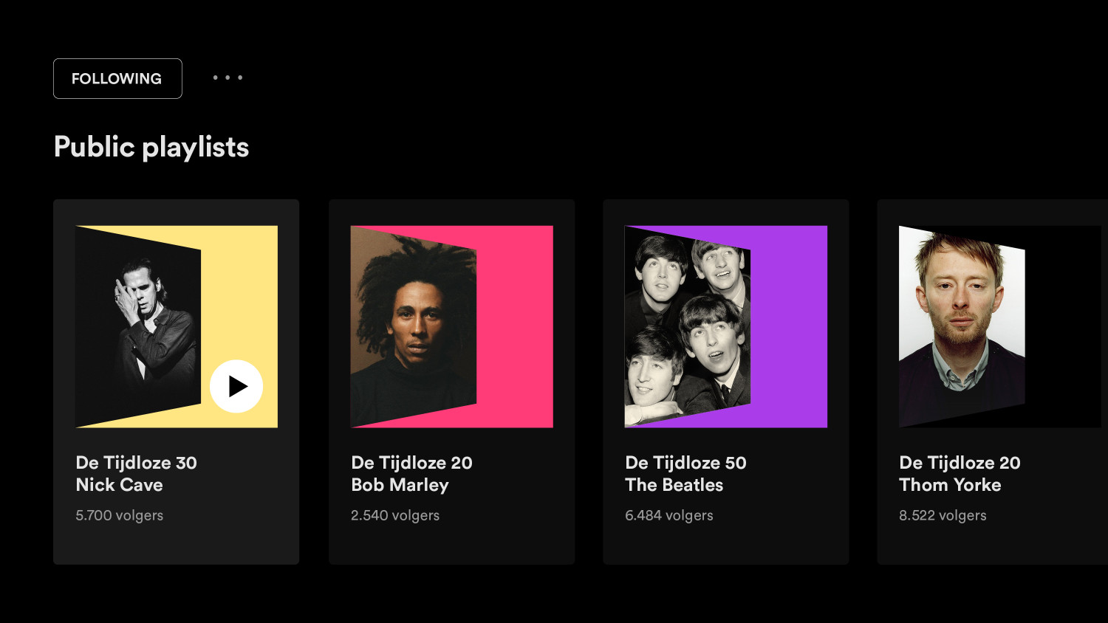Select the 8.522 volgers text
The image size is (1108, 623).
click(x=943, y=515)
